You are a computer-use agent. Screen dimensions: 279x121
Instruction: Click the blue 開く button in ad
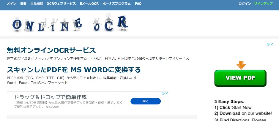tap(145, 101)
